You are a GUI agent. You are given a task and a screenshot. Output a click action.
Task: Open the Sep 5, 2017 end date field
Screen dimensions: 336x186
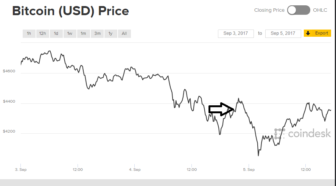click(x=283, y=33)
